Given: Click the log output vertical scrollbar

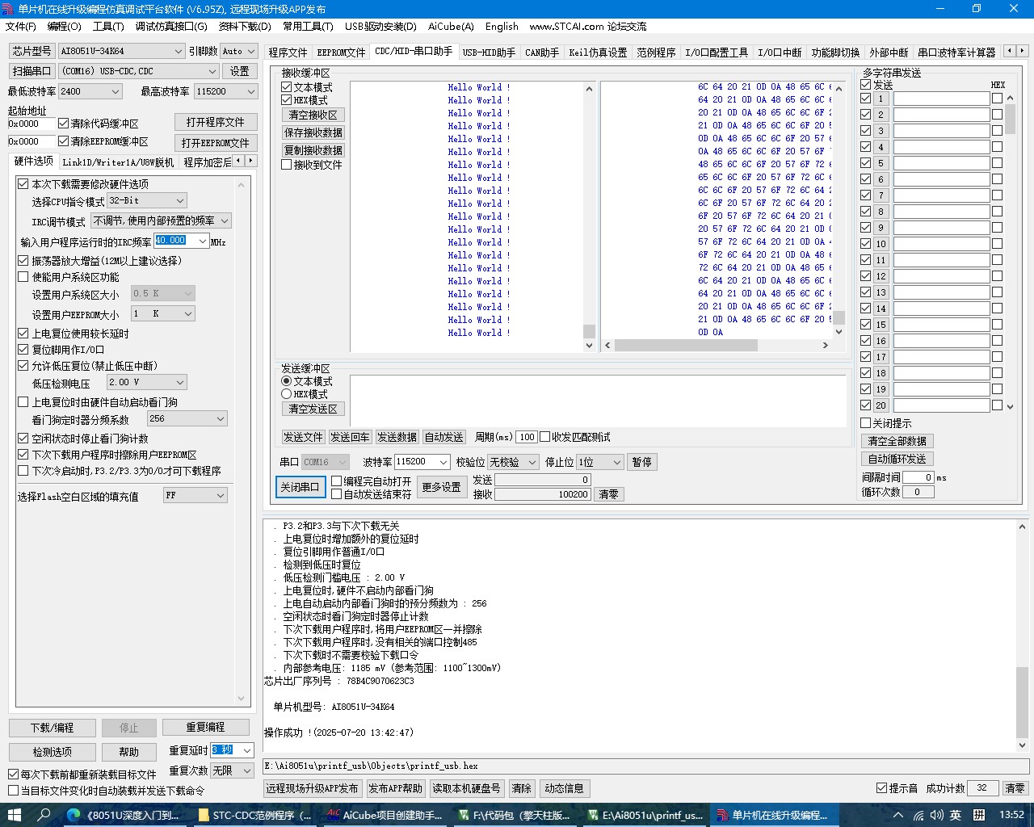Looking at the screenshot, I should (1022, 636).
